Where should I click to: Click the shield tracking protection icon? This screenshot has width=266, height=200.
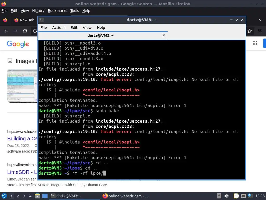coord(35,31)
